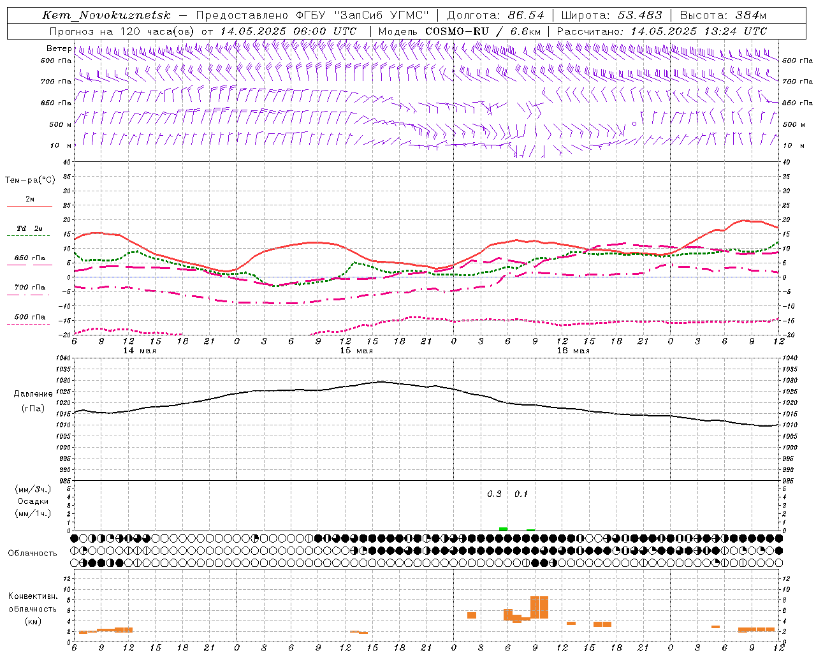Click the 'Конвективн.' convective cloud label
Image resolution: width=816 pixels, height=653 pixels.
click(x=33, y=596)
